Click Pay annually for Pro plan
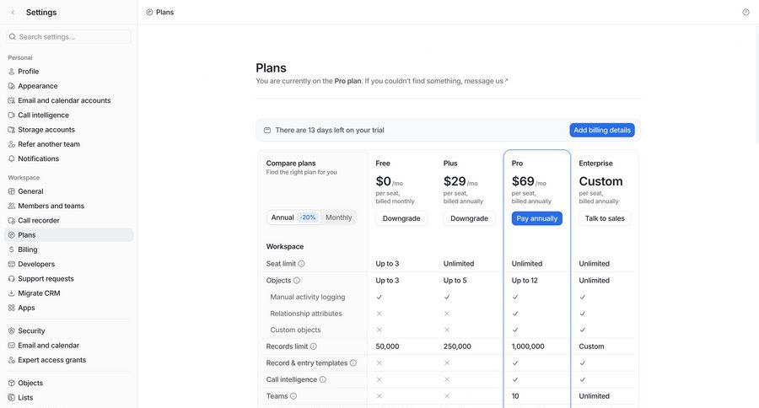The width and height of the screenshot is (759, 408). pos(537,218)
